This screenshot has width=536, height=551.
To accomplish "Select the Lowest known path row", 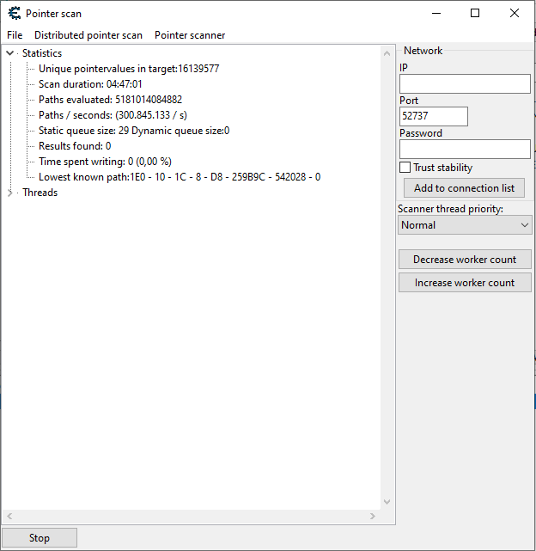I will [180, 177].
